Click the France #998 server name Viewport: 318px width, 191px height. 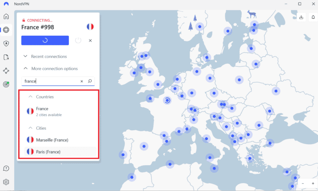pos(38,27)
